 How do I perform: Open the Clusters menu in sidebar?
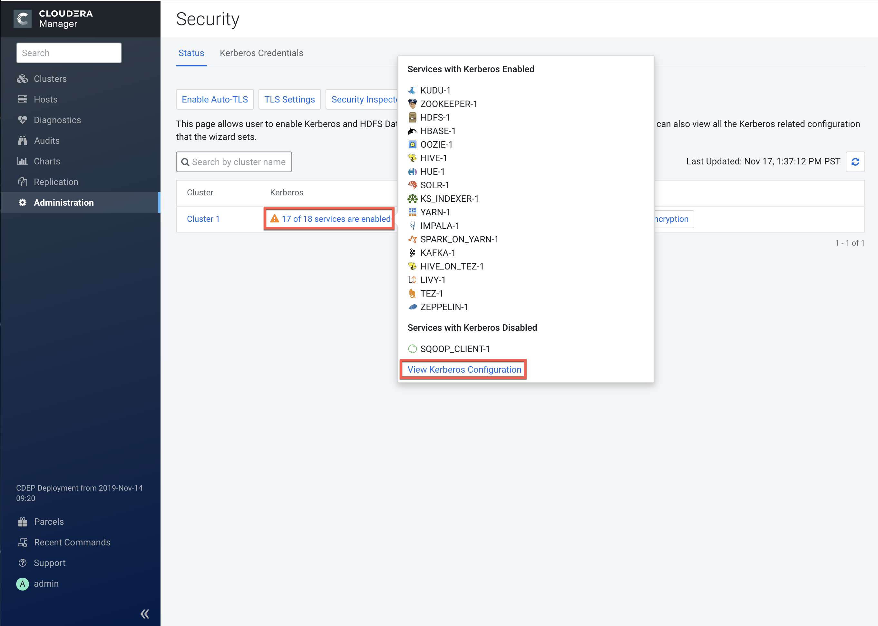(50, 79)
